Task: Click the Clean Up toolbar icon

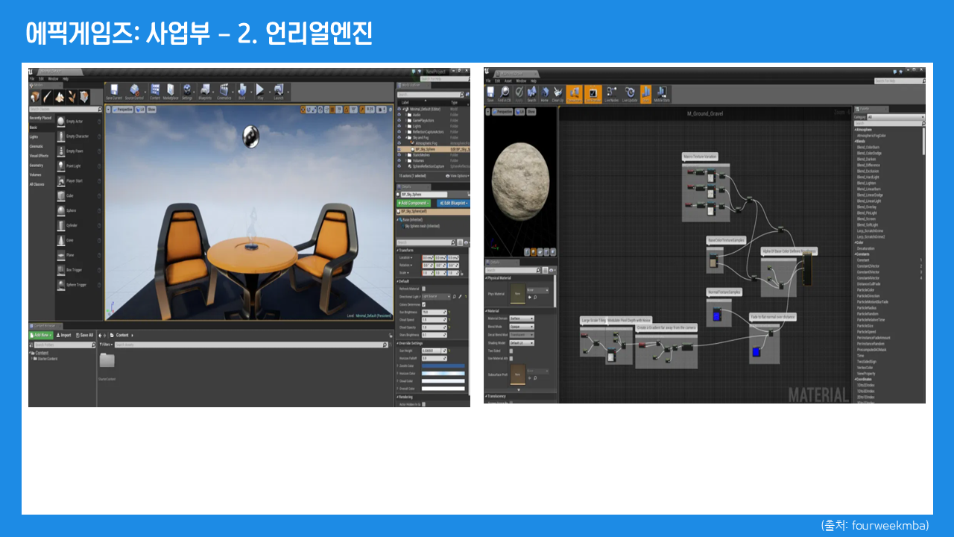Action: (557, 94)
